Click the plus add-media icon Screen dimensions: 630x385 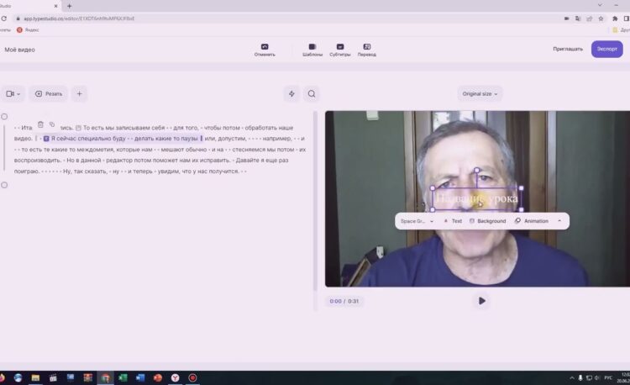click(x=78, y=94)
